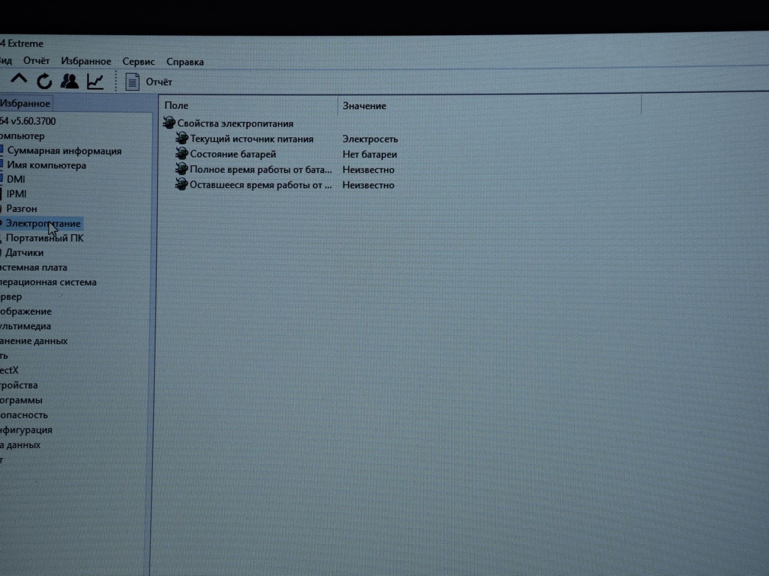769x576 pixels.
Task: Click the Свойства электропитания heading text
Action: (x=235, y=123)
